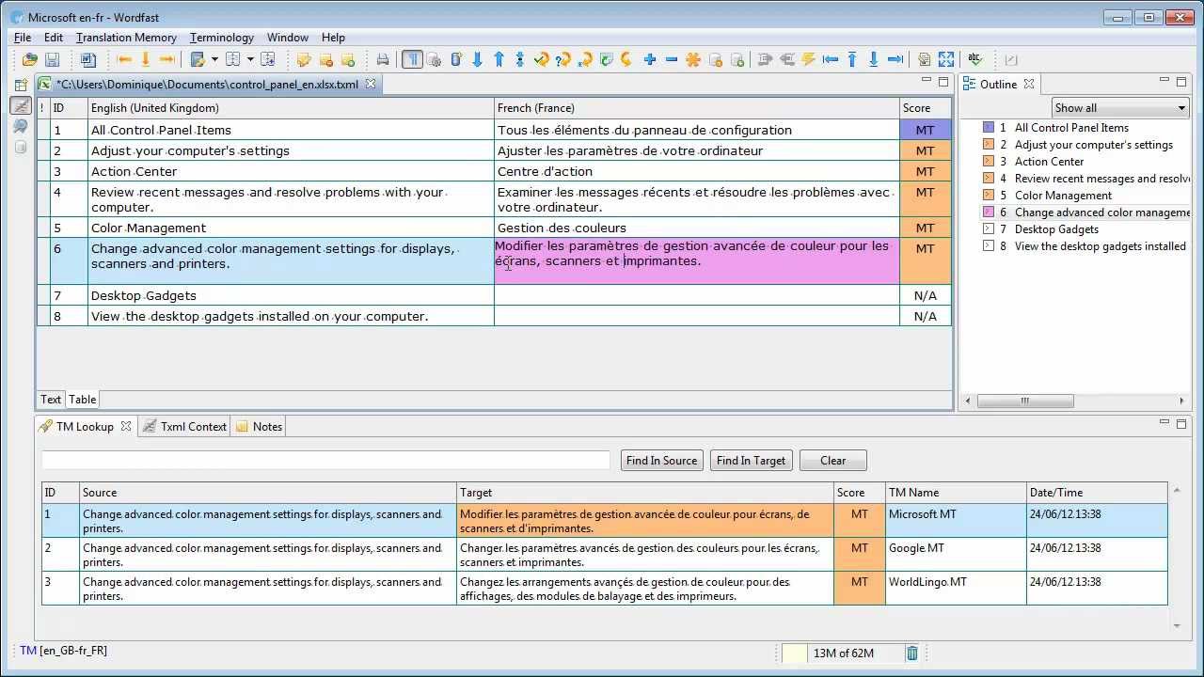
Task: Click the question mark arrow icon
Action: pyautogui.click(x=562, y=59)
